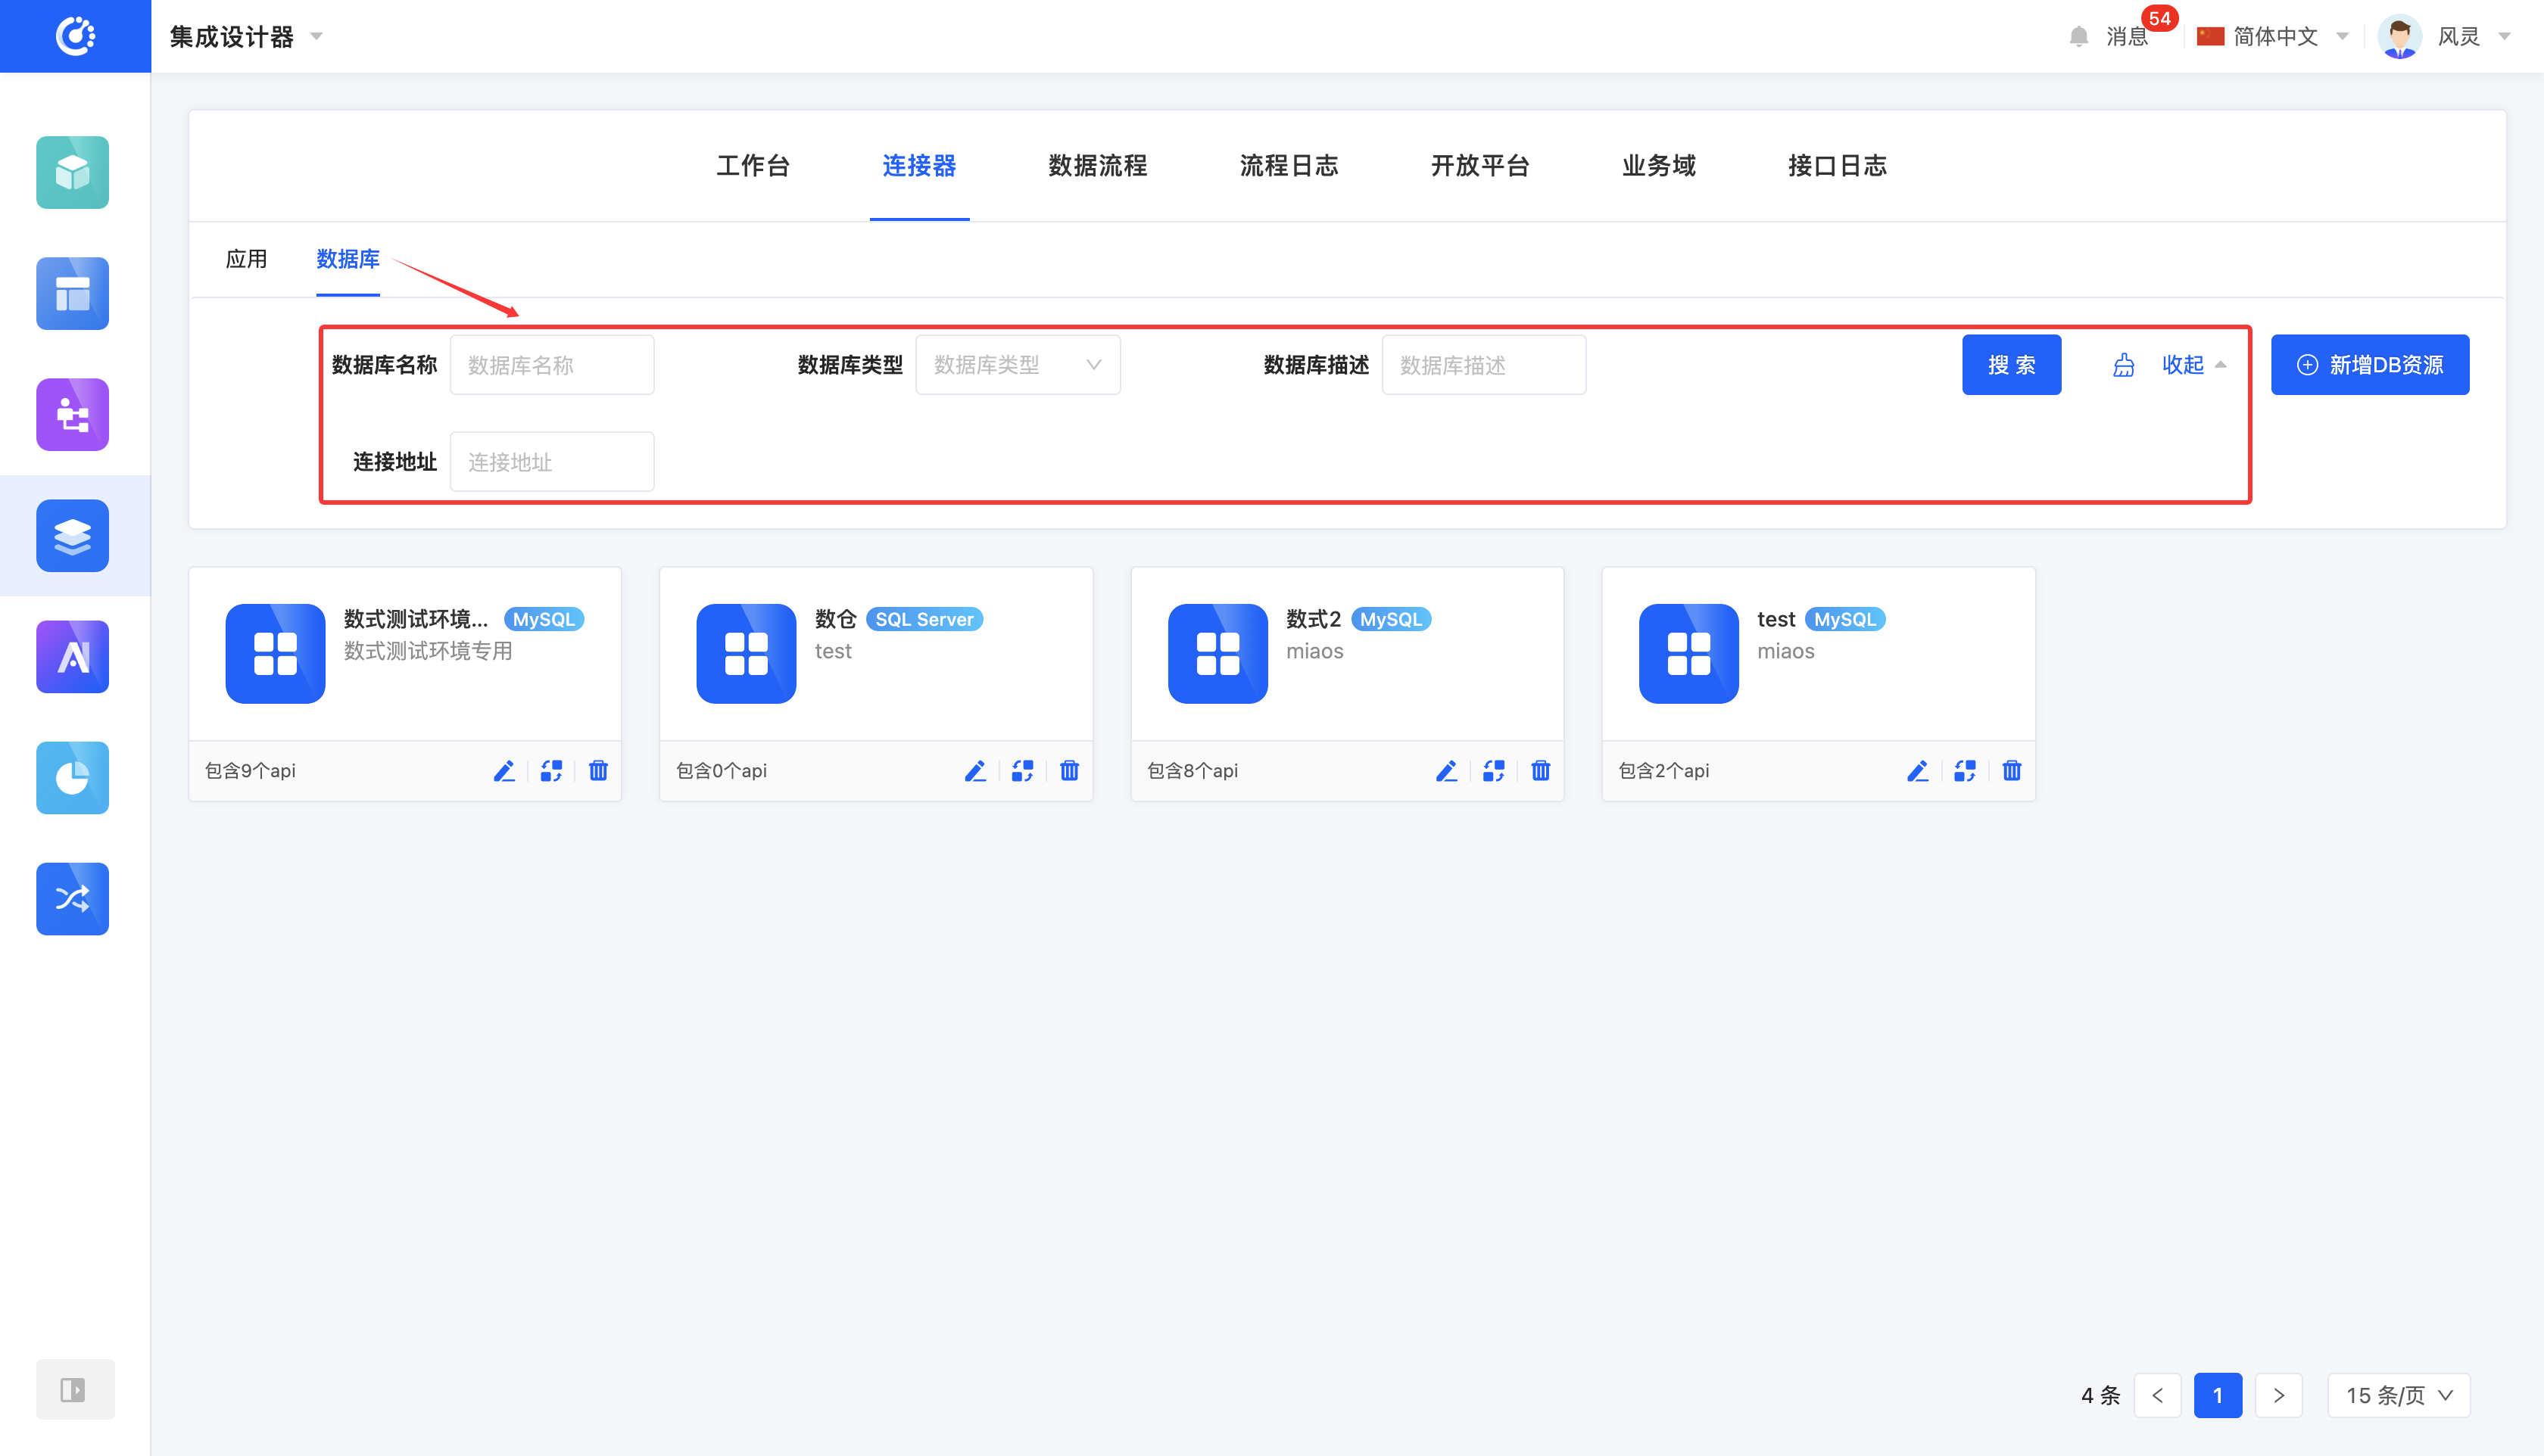Switch to the 数据流程 tab

click(x=1096, y=166)
